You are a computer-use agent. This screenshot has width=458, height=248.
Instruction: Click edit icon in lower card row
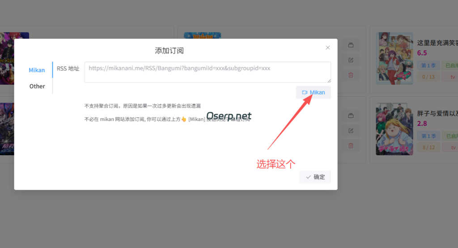click(351, 131)
